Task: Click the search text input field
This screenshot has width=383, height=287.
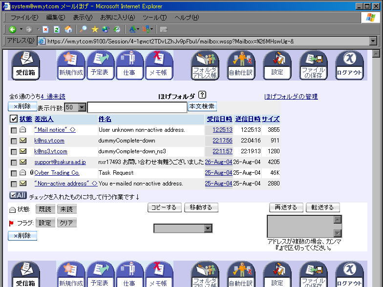Action: pos(137,107)
